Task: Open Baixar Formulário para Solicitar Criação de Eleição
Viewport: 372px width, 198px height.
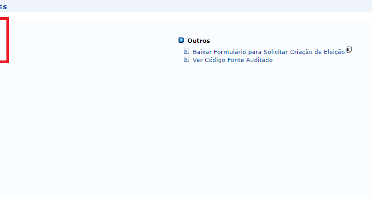Action: [268, 52]
